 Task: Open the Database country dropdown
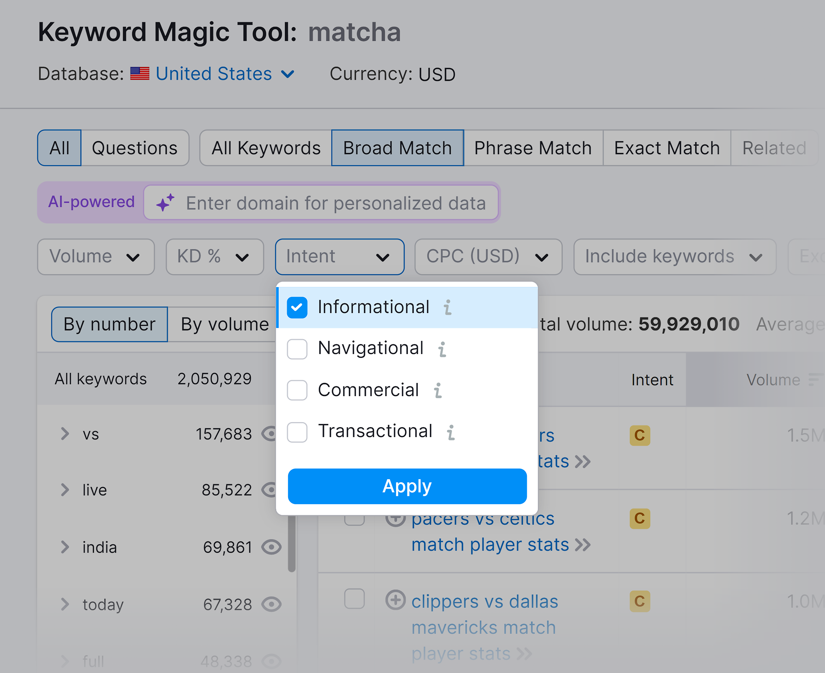click(x=213, y=73)
